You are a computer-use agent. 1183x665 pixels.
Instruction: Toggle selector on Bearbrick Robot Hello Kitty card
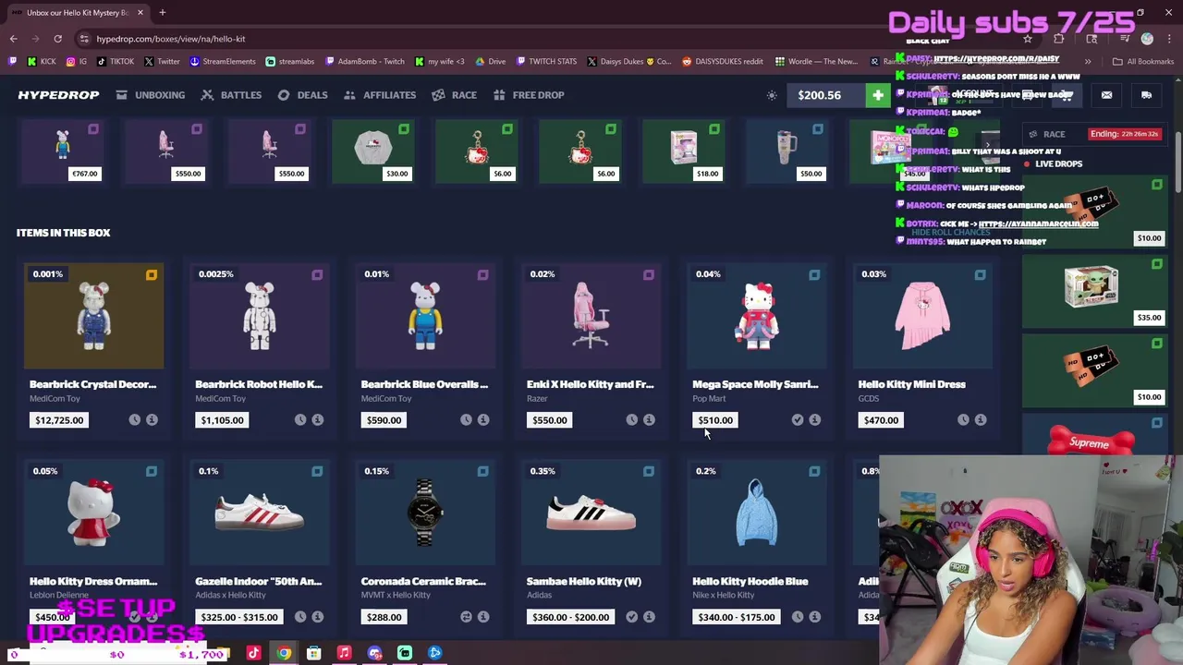click(x=317, y=274)
